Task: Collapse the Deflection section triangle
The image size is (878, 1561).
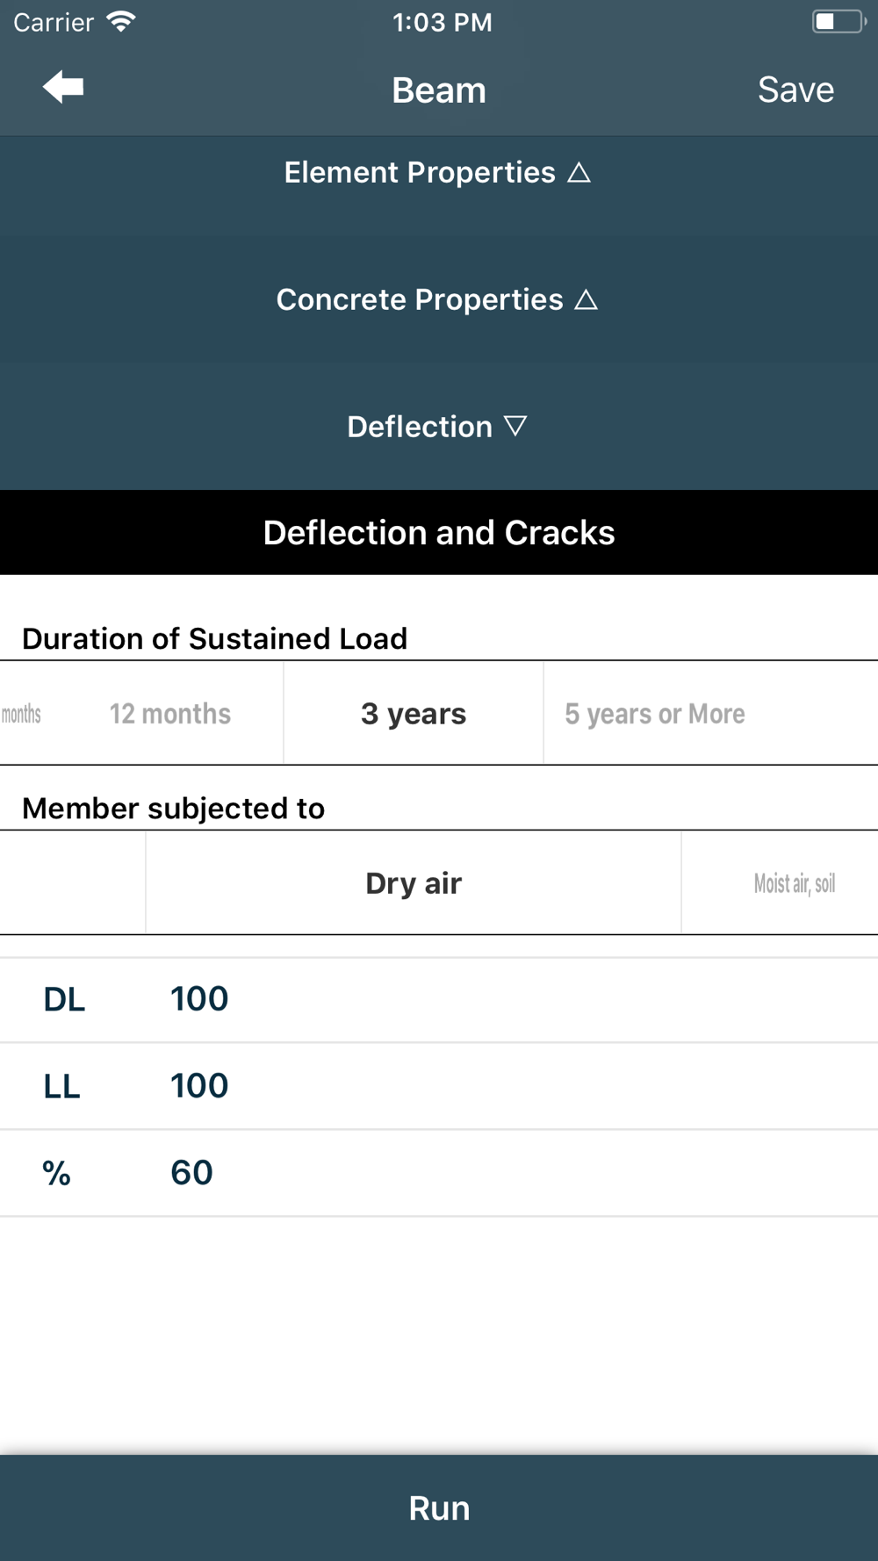Action: coord(515,427)
